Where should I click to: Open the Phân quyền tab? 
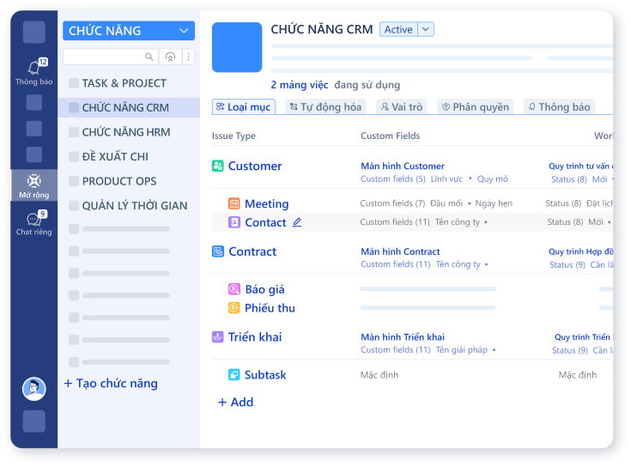pyautogui.click(x=475, y=107)
